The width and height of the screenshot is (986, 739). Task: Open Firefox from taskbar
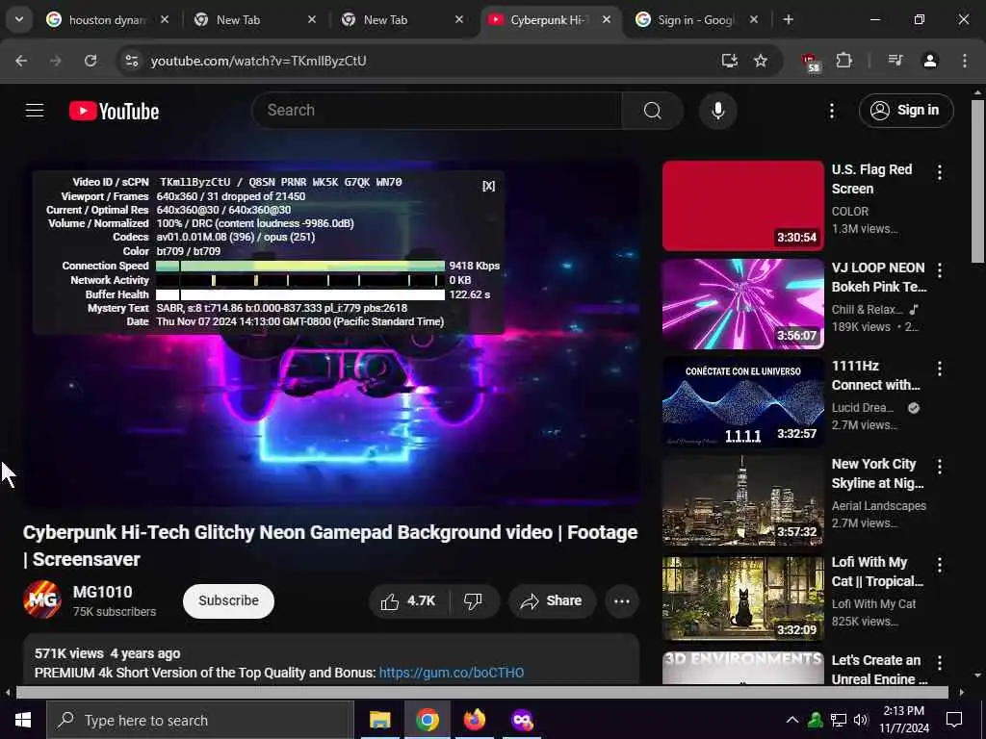click(475, 720)
